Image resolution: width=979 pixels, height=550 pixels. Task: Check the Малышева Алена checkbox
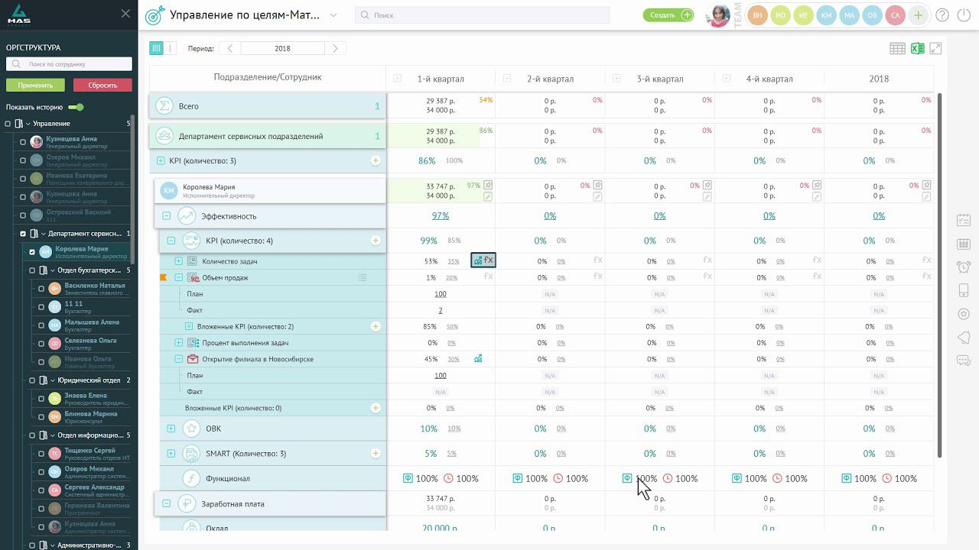click(41, 325)
